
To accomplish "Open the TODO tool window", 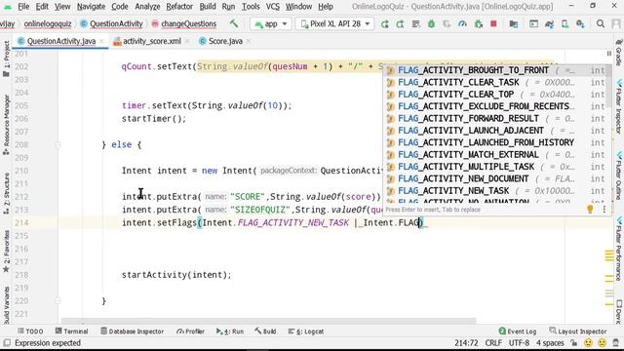I will [30, 331].
